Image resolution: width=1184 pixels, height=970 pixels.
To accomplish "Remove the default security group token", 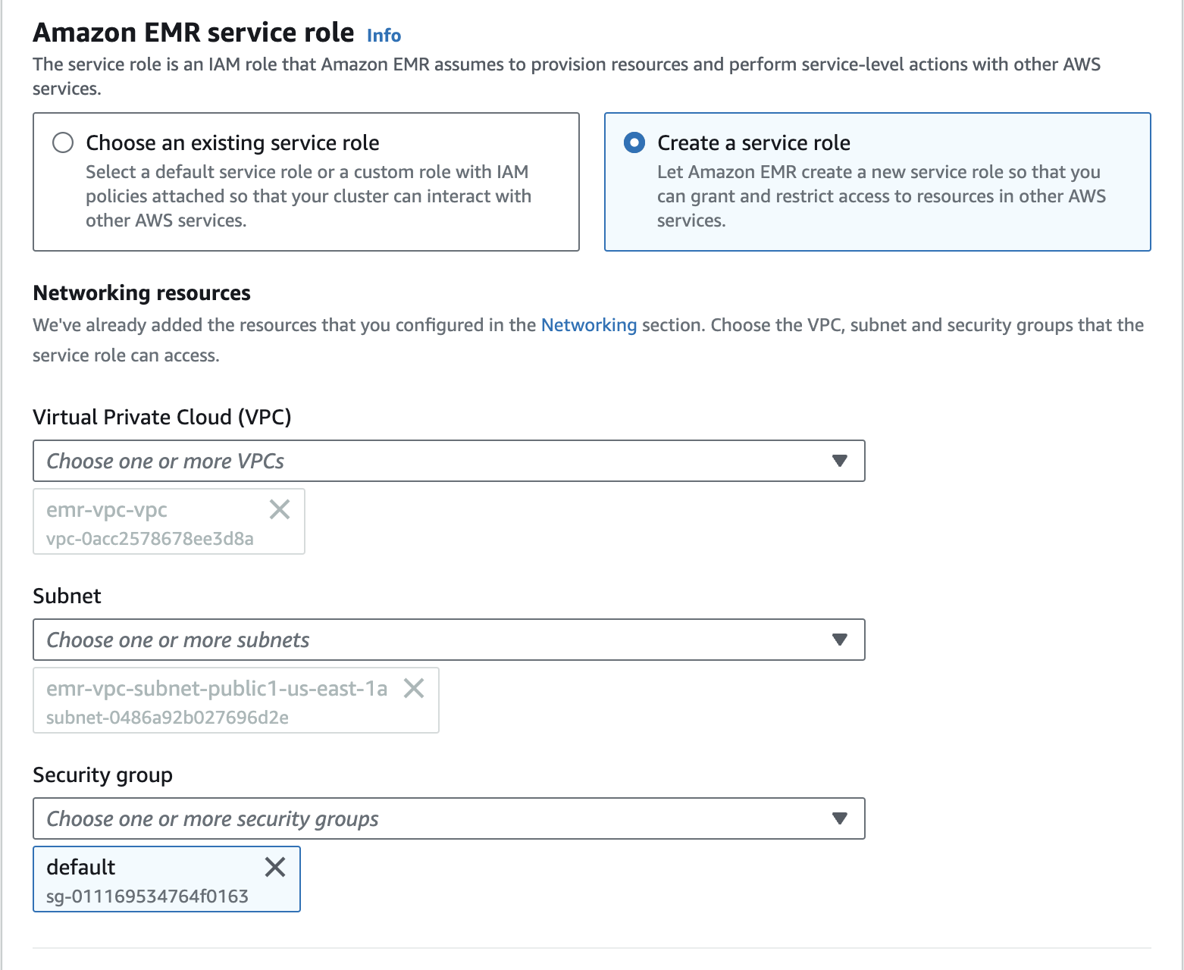I will tap(275, 867).
